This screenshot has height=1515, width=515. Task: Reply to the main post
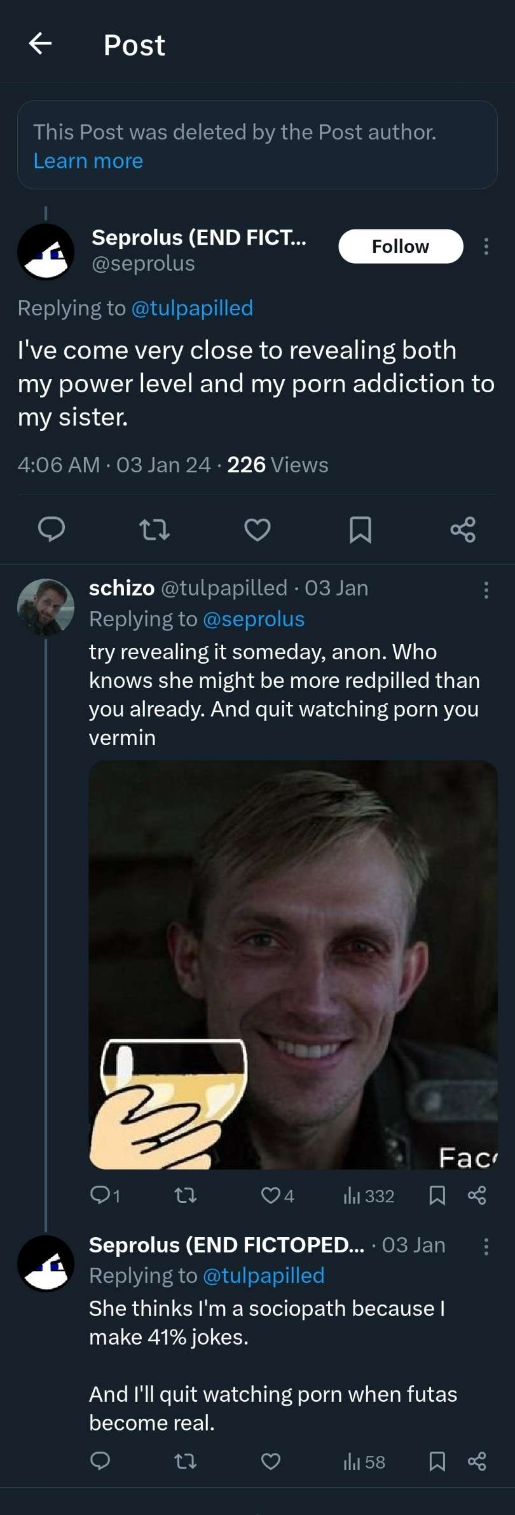coord(52,529)
